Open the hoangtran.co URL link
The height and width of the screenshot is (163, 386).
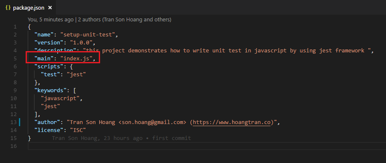232,122
